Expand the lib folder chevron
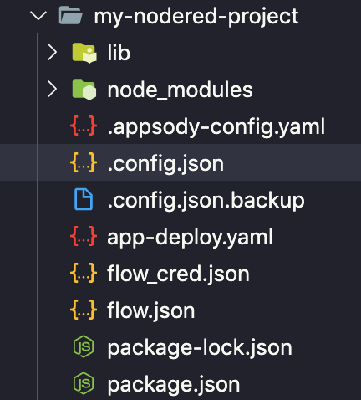The height and width of the screenshot is (400, 361). (x=52, y=52)
